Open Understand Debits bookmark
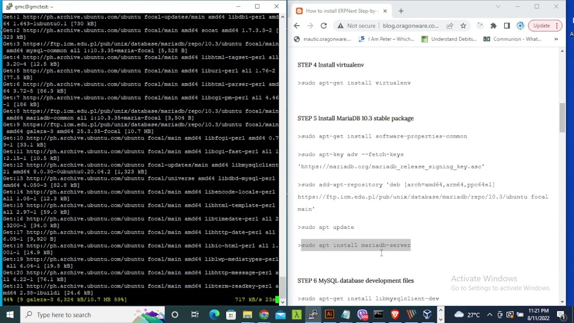The height and width of the screenshot is (323, 574). tap(449, 39)
